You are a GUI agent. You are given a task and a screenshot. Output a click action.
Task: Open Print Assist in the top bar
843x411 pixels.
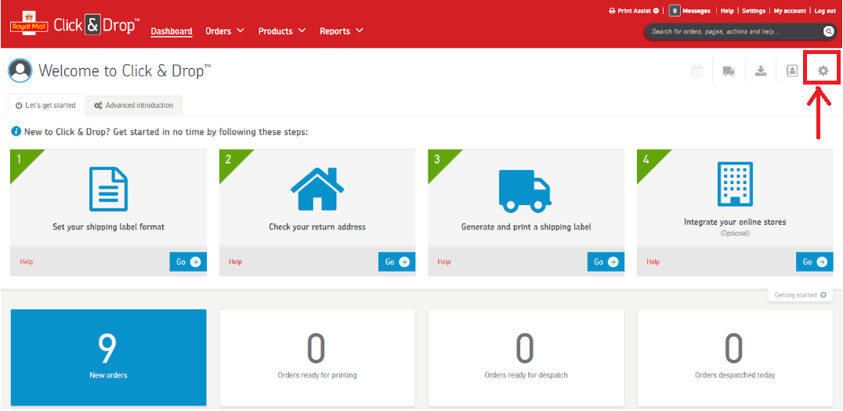point(633,11)
